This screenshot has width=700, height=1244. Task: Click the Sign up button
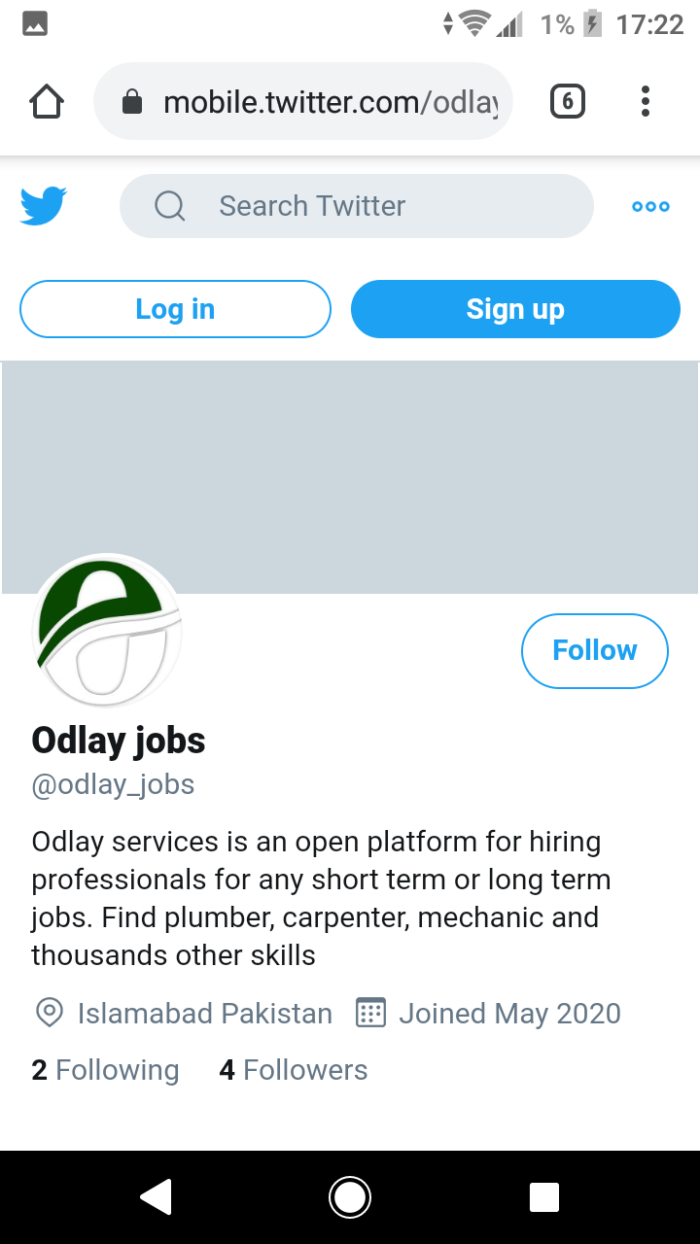click(515, 309)
